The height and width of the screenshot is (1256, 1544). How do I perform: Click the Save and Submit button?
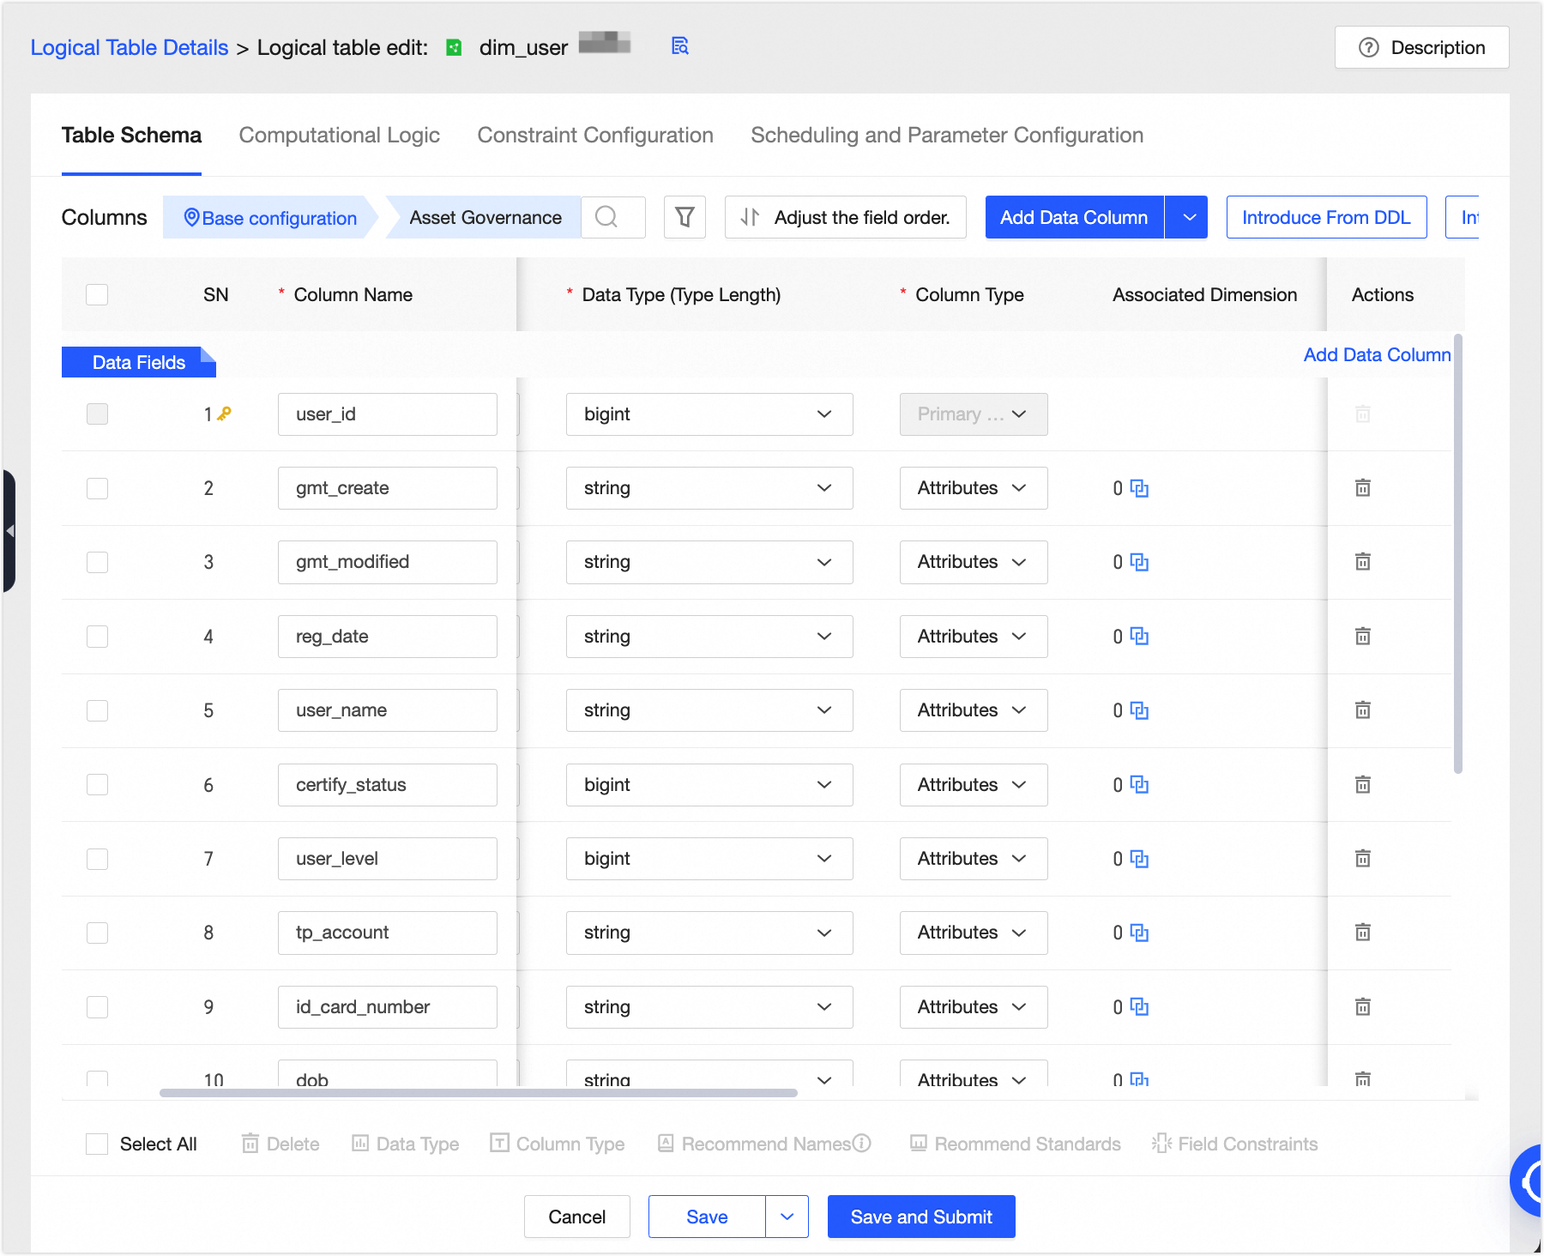(921, 1217)
